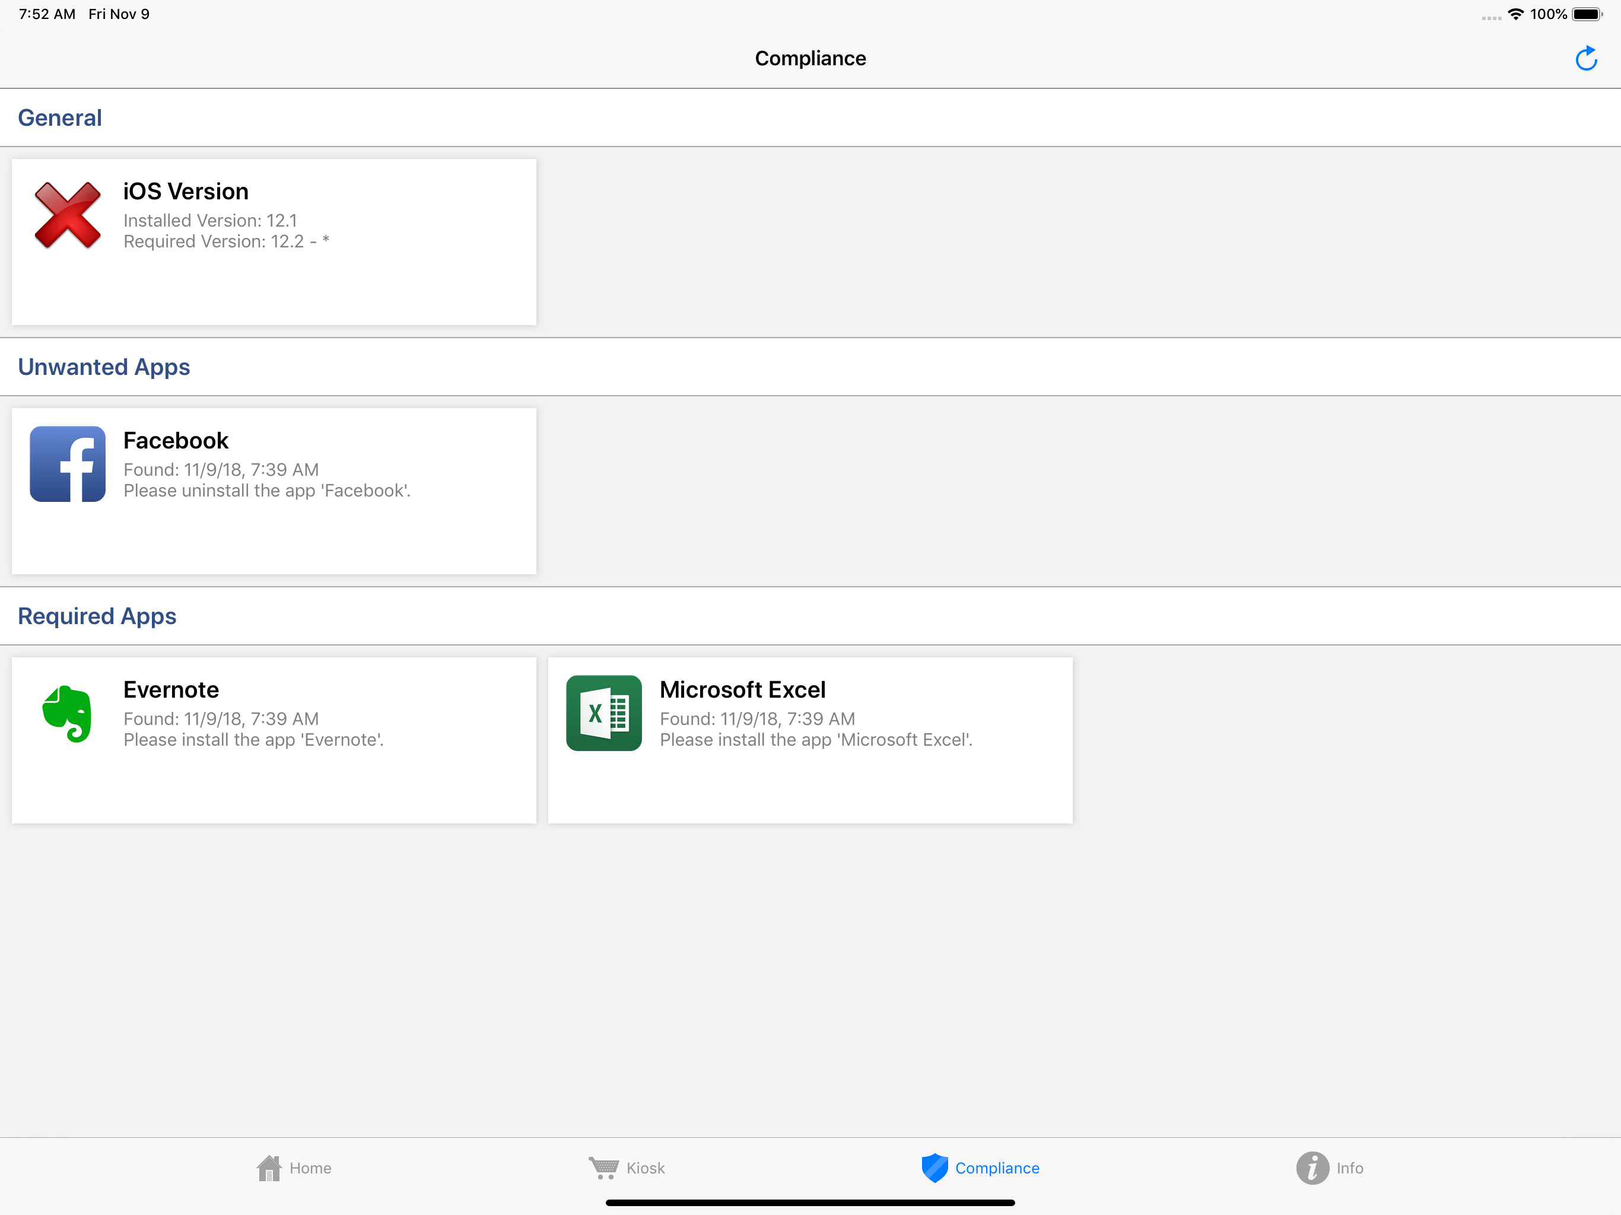Click 'Please uninstall the app Facebook' message
This screenshot has height=1215, width=1621.
[x=267, y=490]
